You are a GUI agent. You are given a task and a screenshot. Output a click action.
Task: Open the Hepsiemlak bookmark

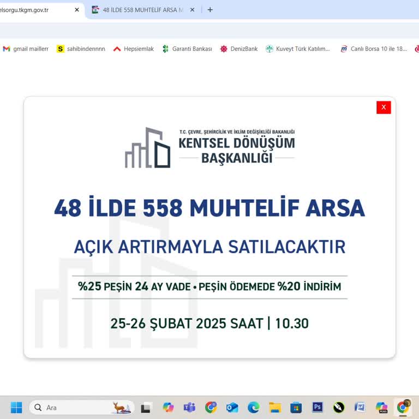[x=134, y=49]
